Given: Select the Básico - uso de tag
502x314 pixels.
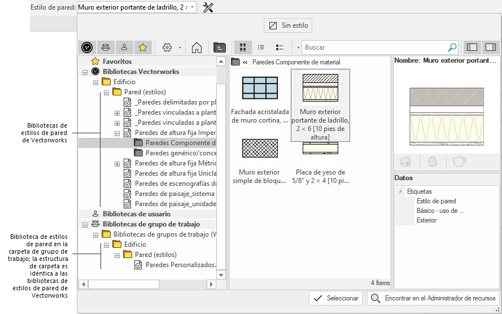Looking at the screenshot, I should (440, 211).
